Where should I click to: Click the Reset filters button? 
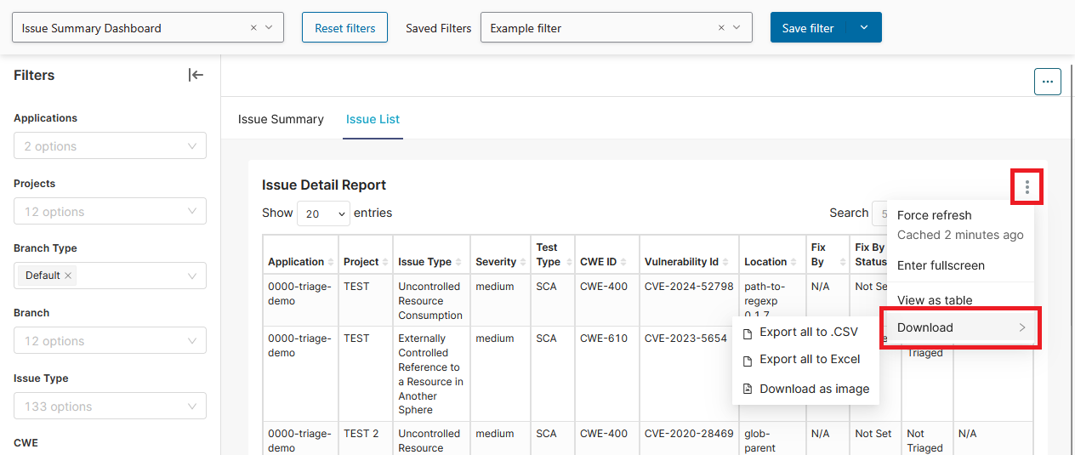tap(344, 28)
